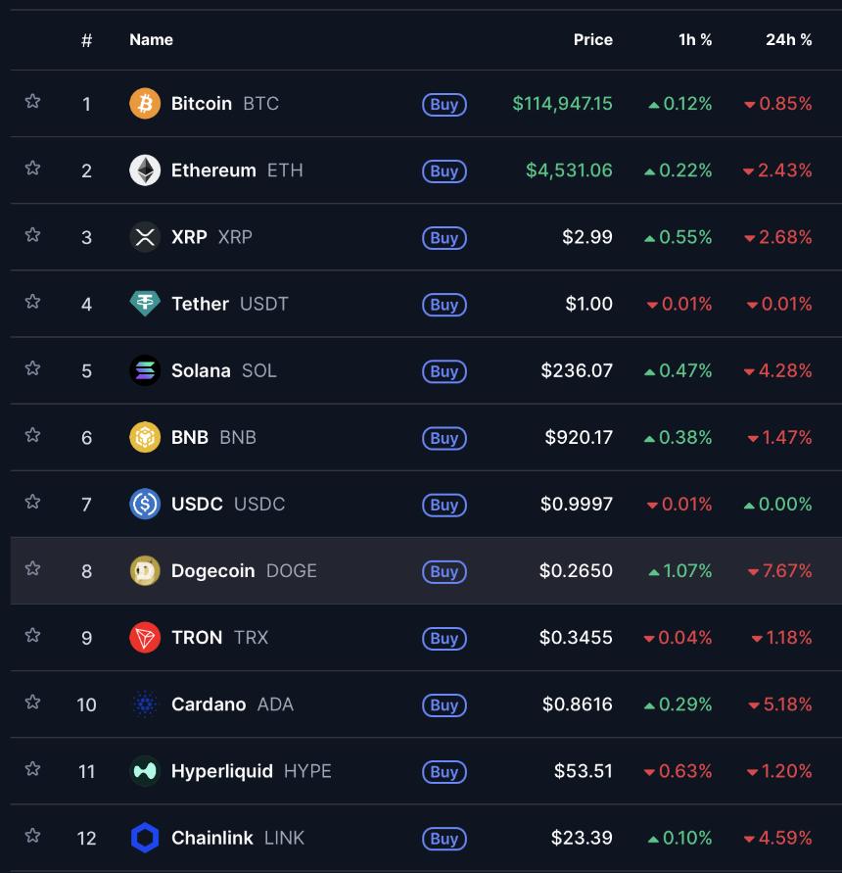Click the Chainlink hexagon logo icon
Screen dimensions: 842x873
145,838
